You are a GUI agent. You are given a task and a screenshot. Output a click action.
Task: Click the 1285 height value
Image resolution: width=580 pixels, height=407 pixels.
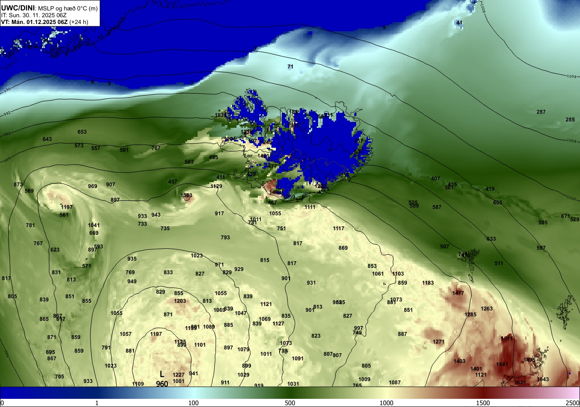470,315
